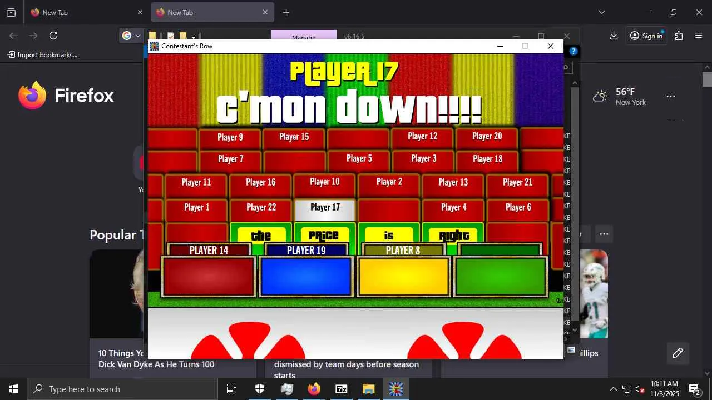This screenshot has width=712, height=400.
Task: Click Properties icon in File Explorer toolbar
Action: [171, 36]
